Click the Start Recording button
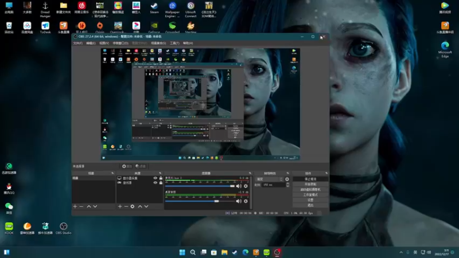Screen dimensions: 459x258 click(x=310, y=184)
